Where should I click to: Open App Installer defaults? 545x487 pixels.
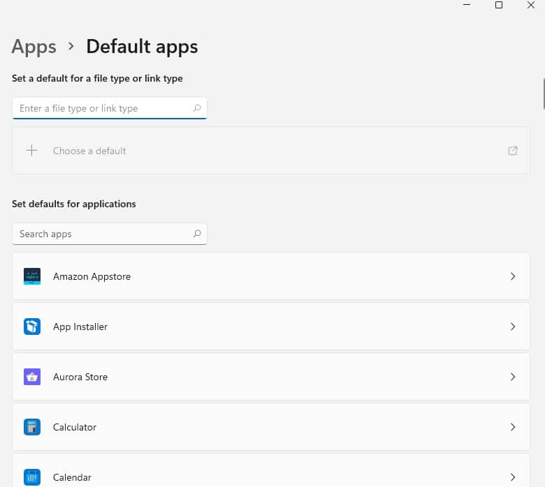[271, 327]
